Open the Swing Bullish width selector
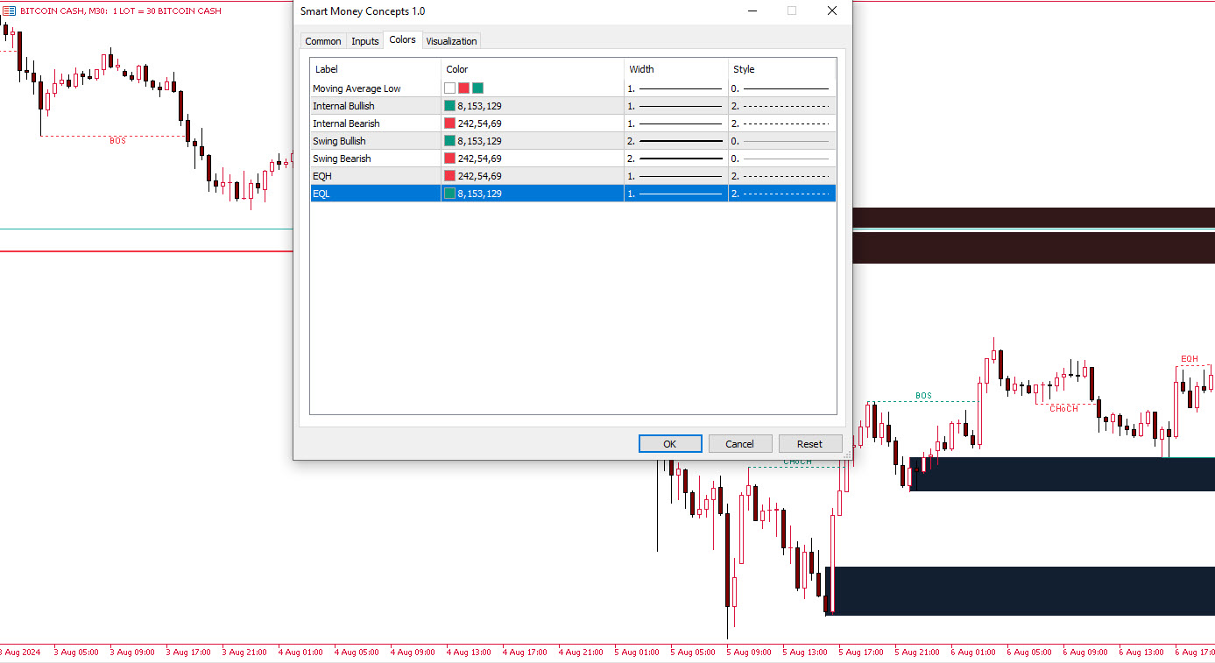The image size is (1215, 663). pos(675,141)
